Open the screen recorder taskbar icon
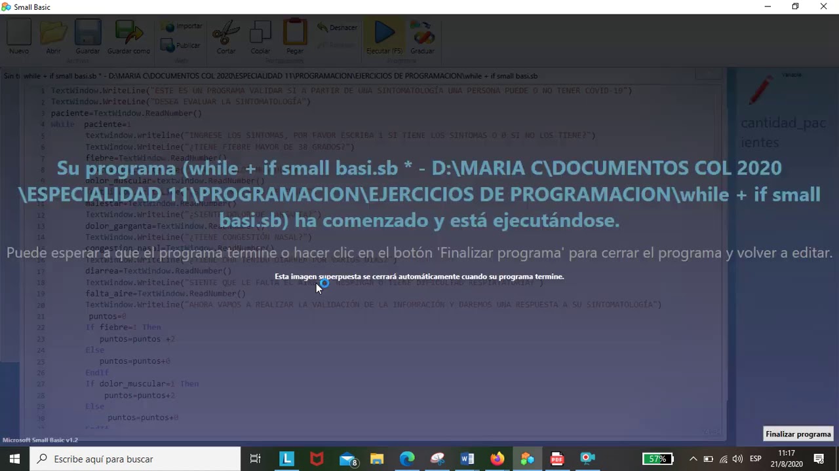The height and width of the screenshot is (471, 839). [x=588, y=459]
